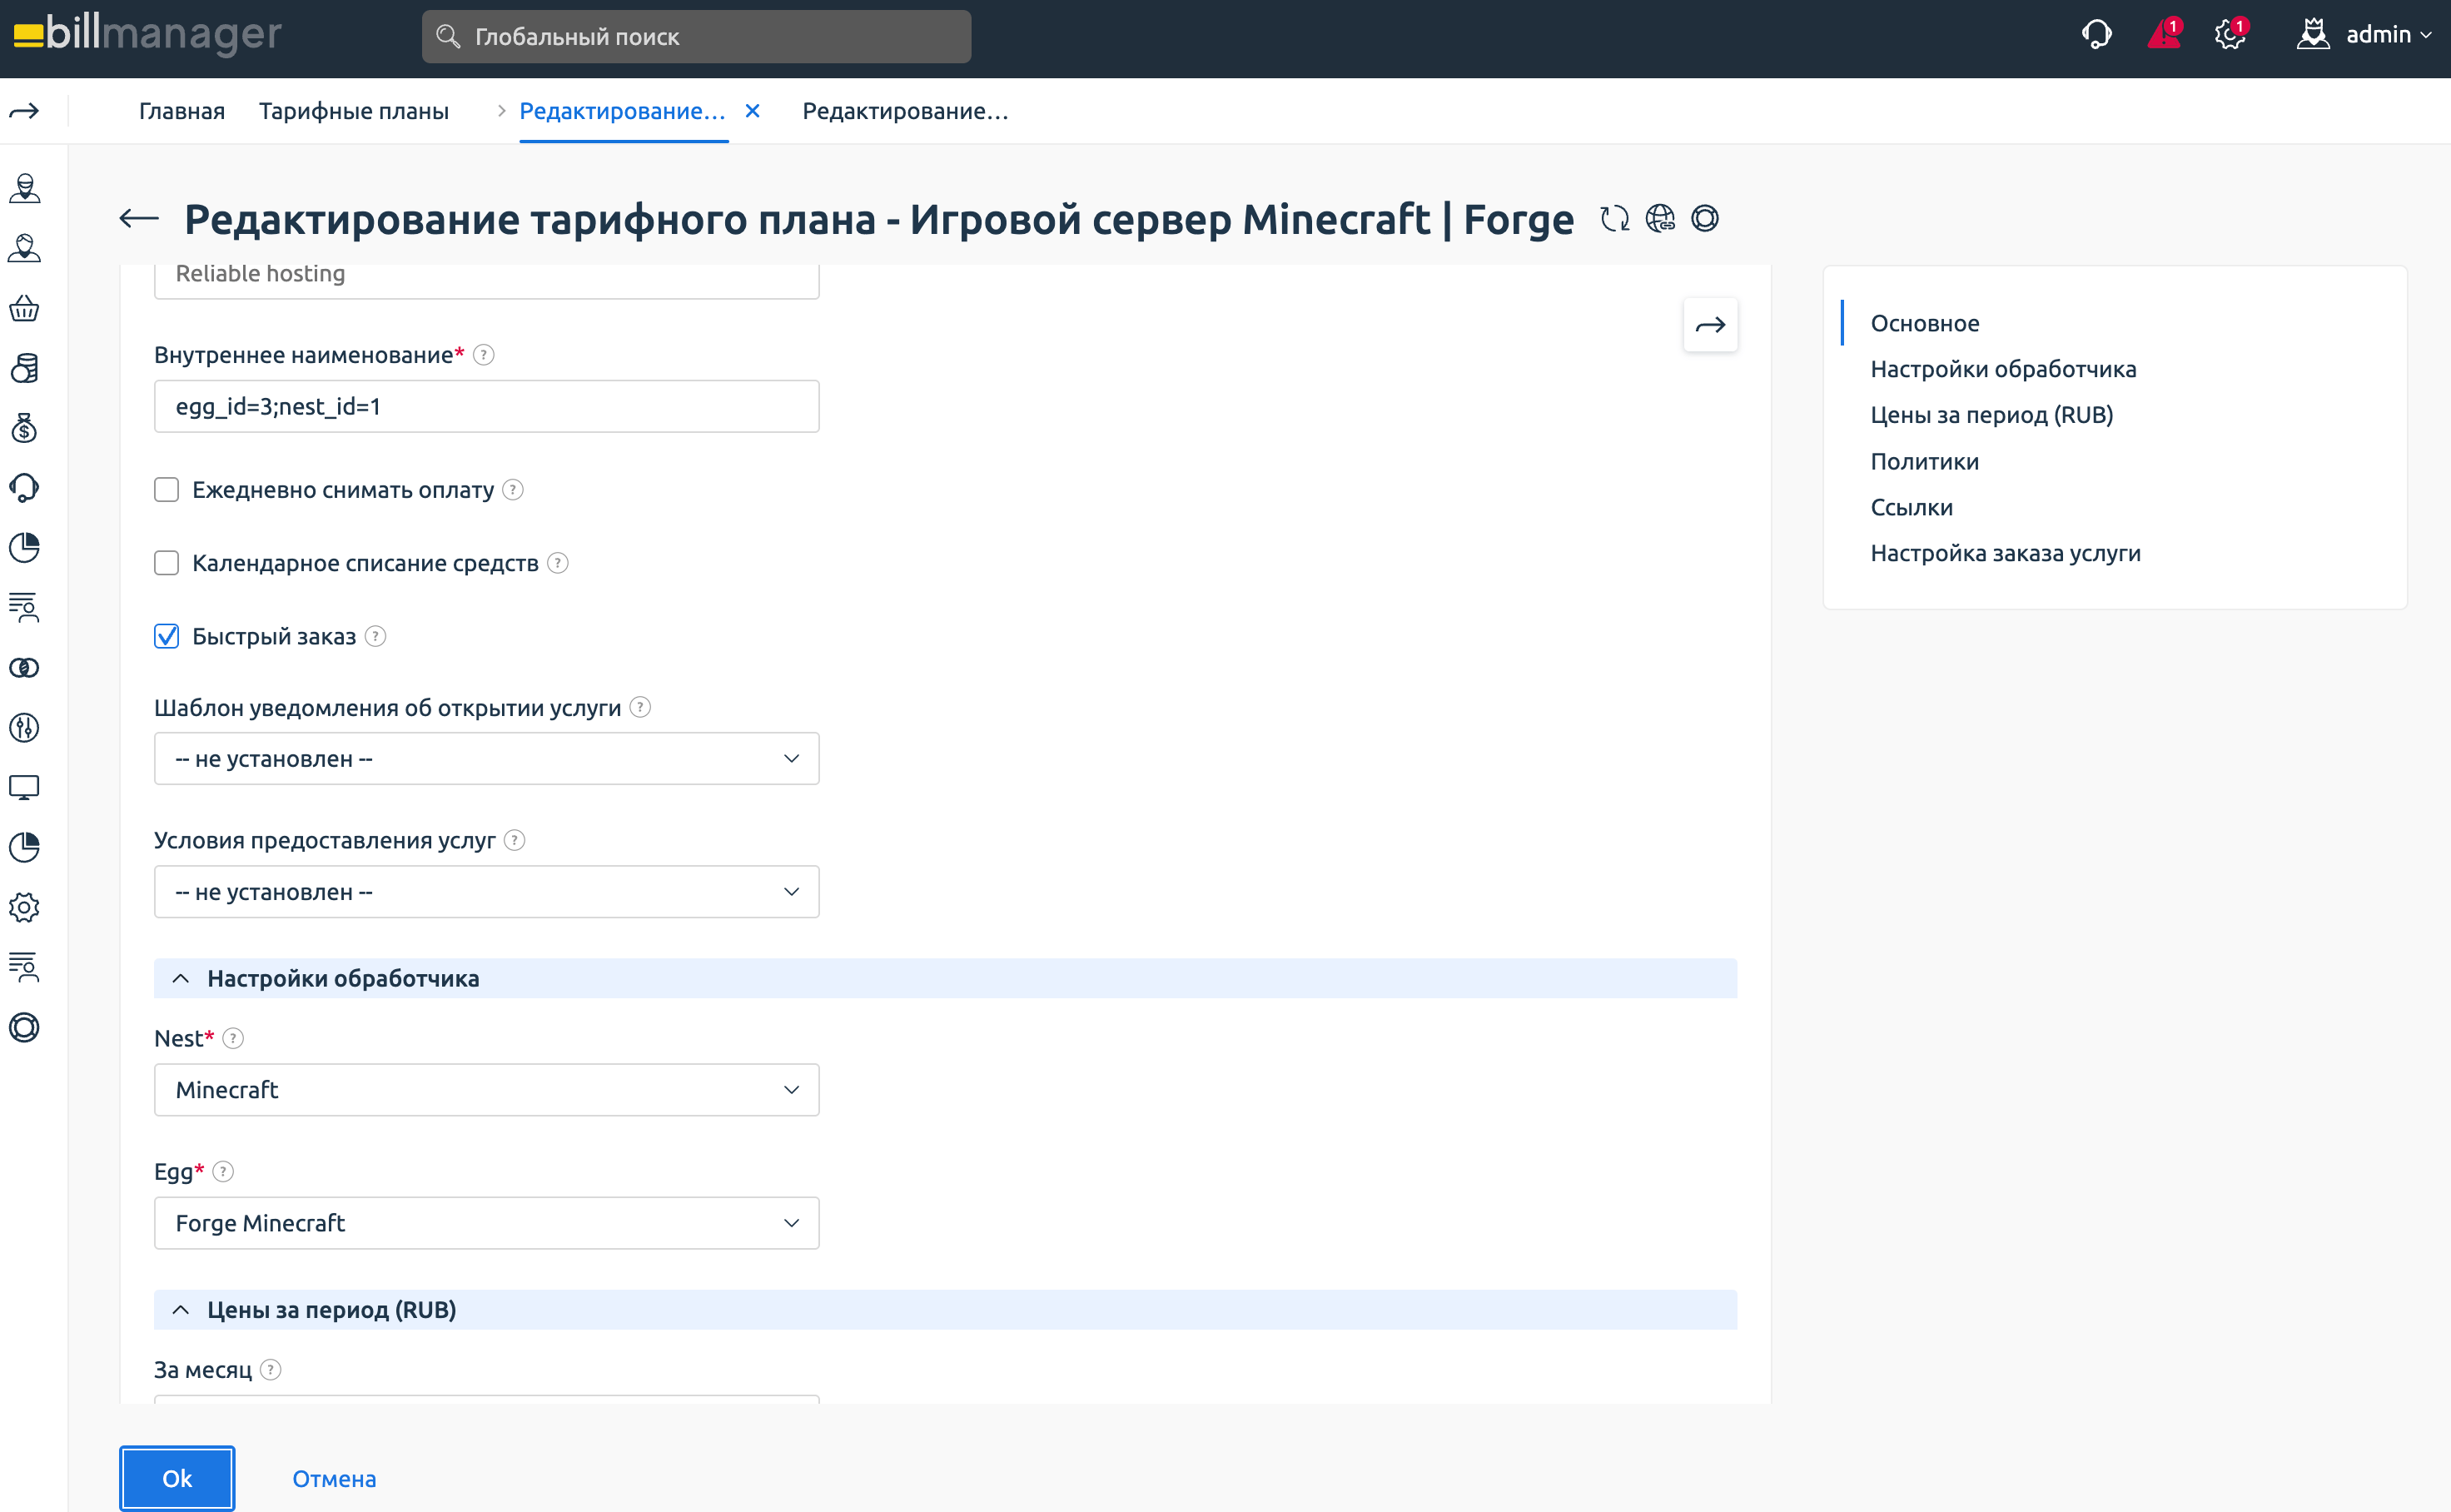Open the money bag sidebar section
The height and width of the screenshot is (1512, 2451).
click(25, 428)
